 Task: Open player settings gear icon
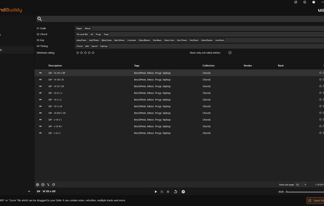click(x=183, y=192)
